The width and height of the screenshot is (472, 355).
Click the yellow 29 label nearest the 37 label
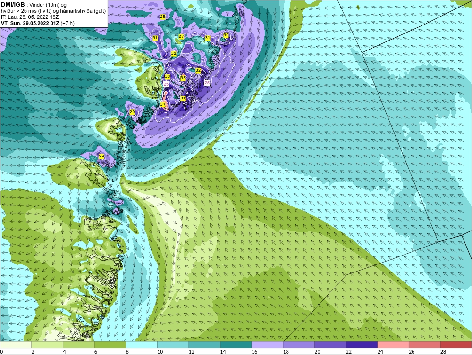pos(132,112)
